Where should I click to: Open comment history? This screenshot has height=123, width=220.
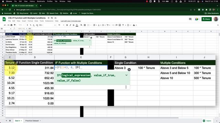click(x=190, y=19)
